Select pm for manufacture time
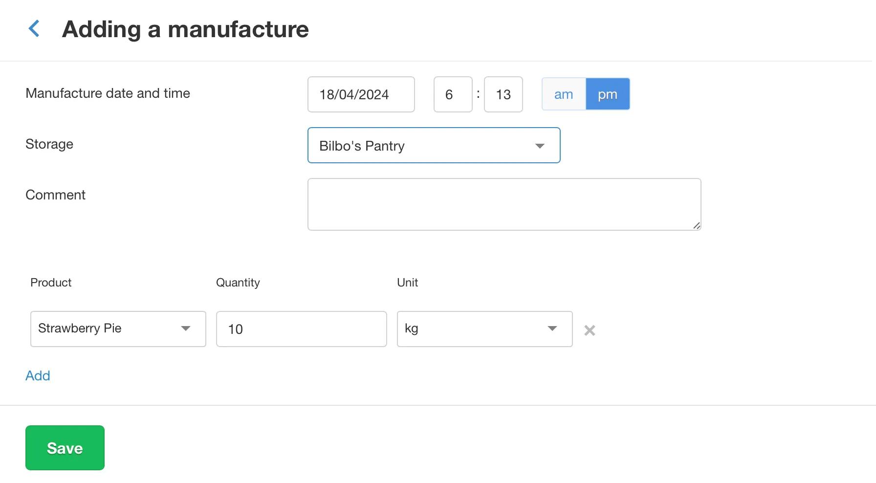Screen dimensions: 876x483 [x=608, y=94]
